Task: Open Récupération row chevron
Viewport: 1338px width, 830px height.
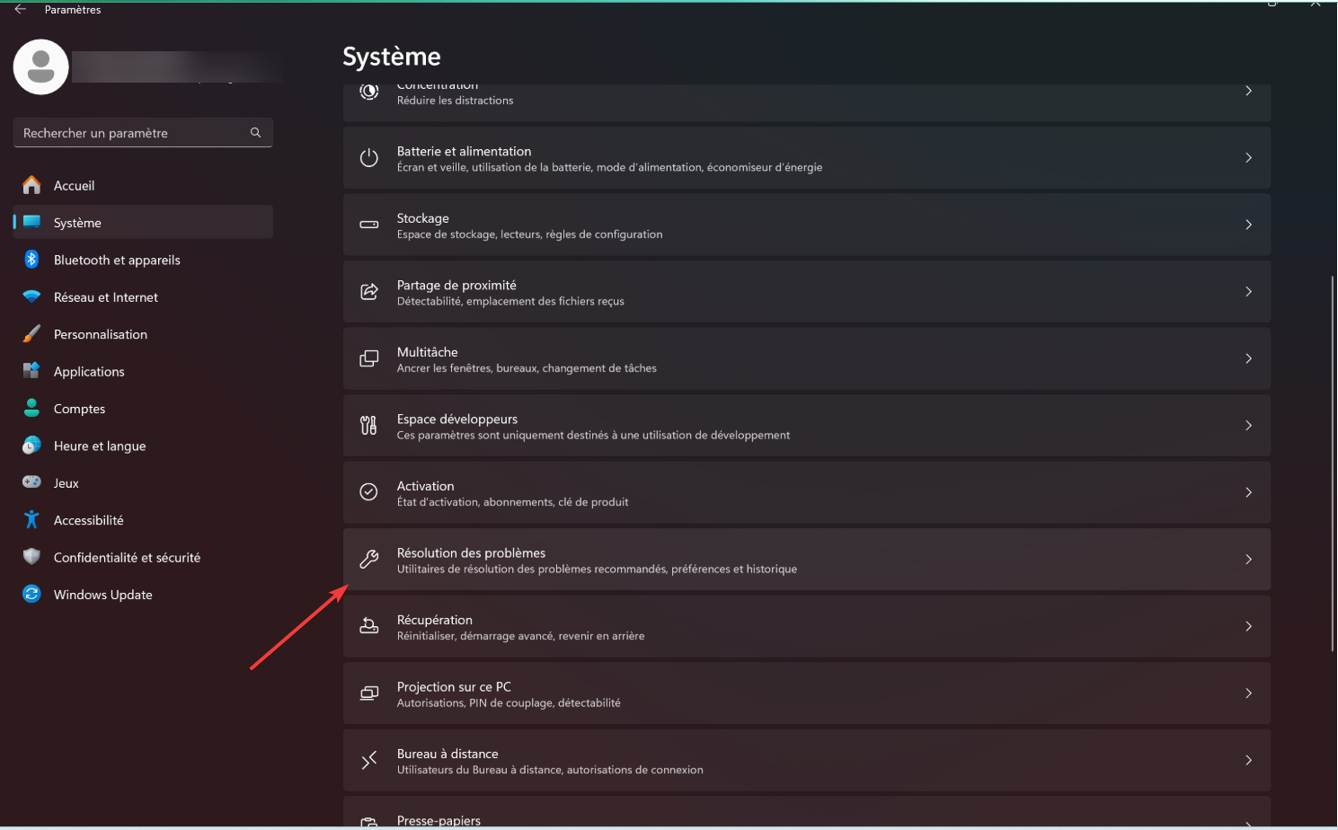Action: click(1249, 626)
